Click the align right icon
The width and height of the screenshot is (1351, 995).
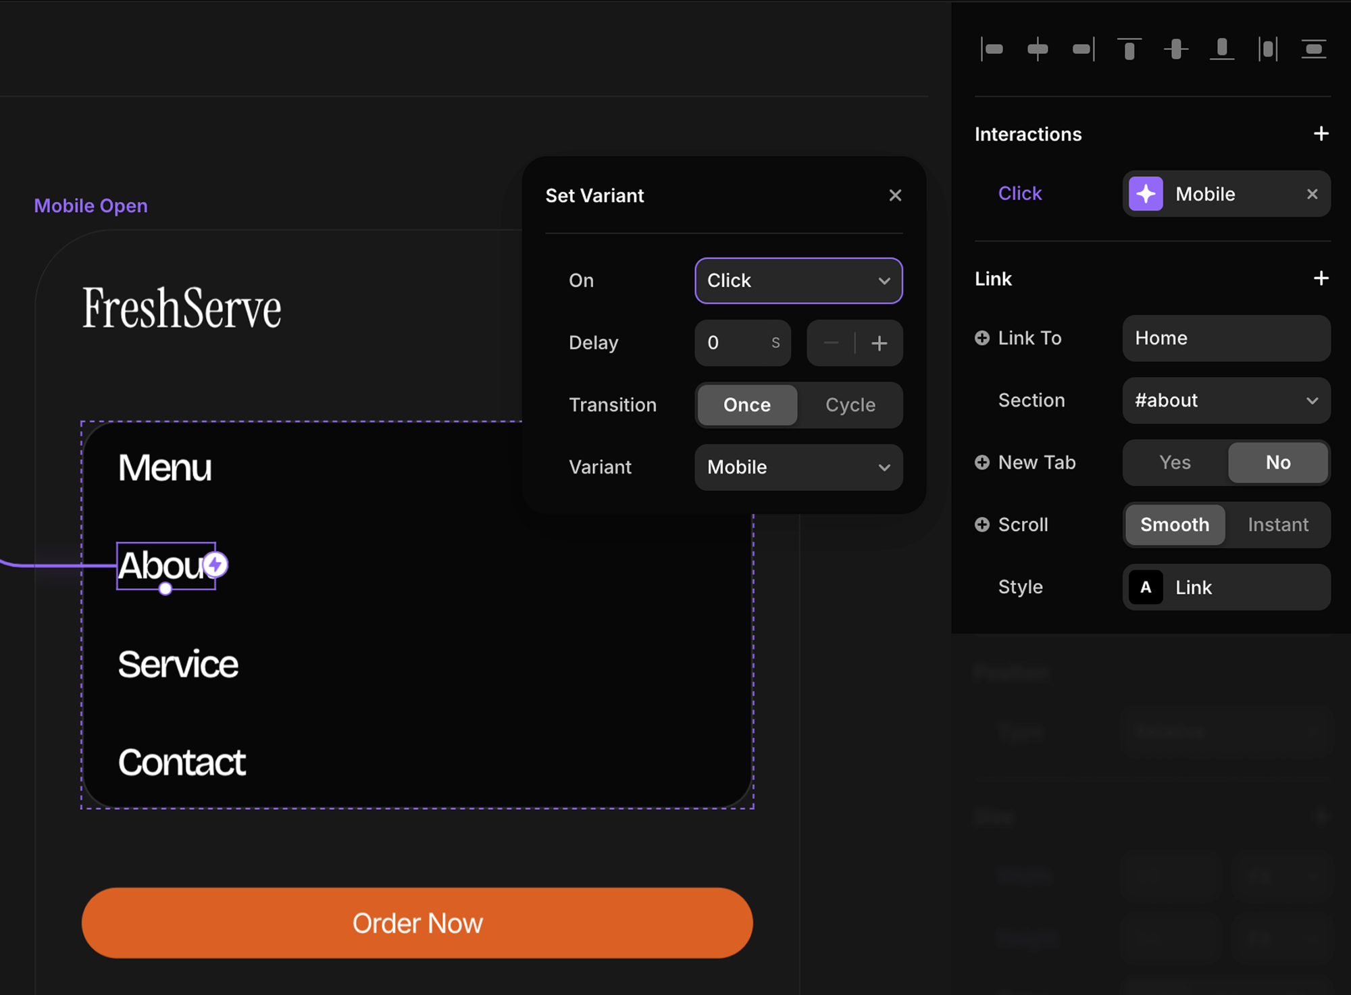pyautogui.click(x=1084, y=49)
